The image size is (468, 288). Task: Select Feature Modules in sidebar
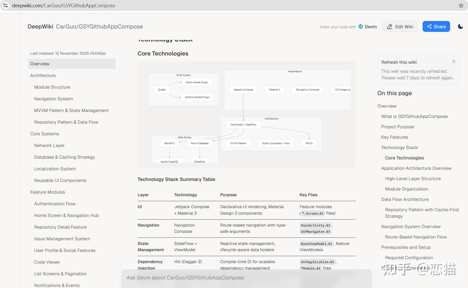[47, 192]
